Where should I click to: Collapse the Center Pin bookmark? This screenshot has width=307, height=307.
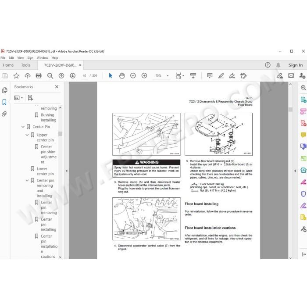pos(23,127)
